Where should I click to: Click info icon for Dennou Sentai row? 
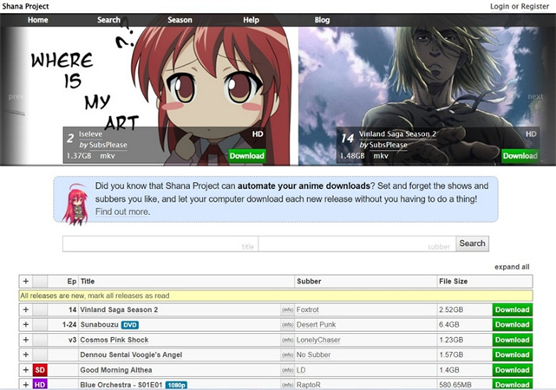(288, 355)
